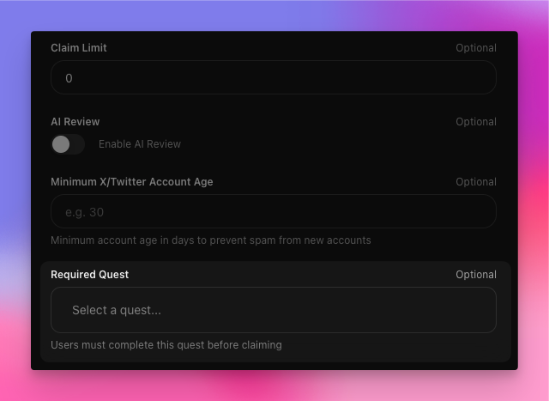The image size is (549, 401).
Task: Click 'Optional' beside Claim Limit
Action: pyautogui.click(x=476, y=48)
